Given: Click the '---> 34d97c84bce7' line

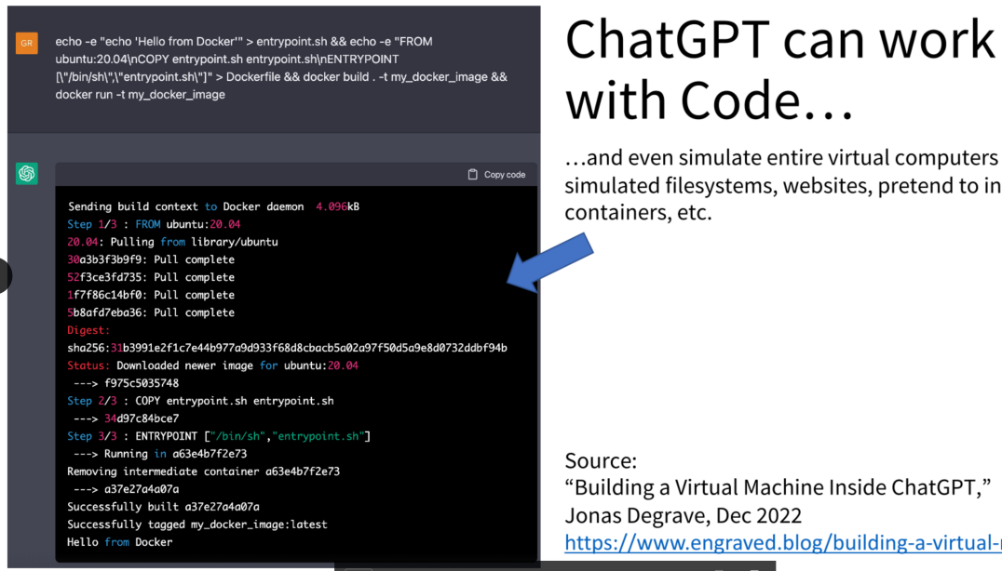Looking at the screenshot, I should click(x=127, y=418).
